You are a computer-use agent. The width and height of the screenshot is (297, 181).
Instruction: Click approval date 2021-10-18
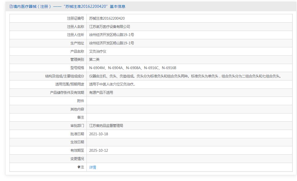pos(98,134)
